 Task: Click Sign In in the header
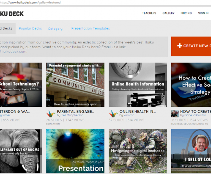click(x=203, y=13)
